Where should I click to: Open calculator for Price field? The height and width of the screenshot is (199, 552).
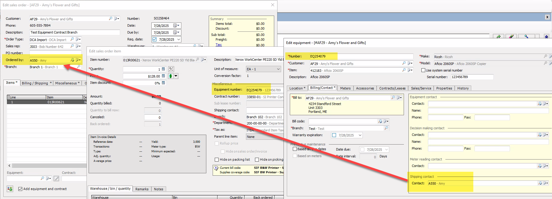(163, 76)
